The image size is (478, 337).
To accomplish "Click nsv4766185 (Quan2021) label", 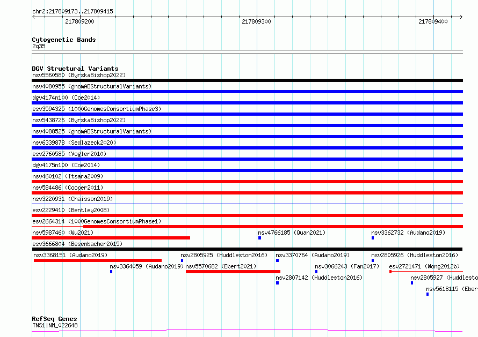I will tap(292, 233).
